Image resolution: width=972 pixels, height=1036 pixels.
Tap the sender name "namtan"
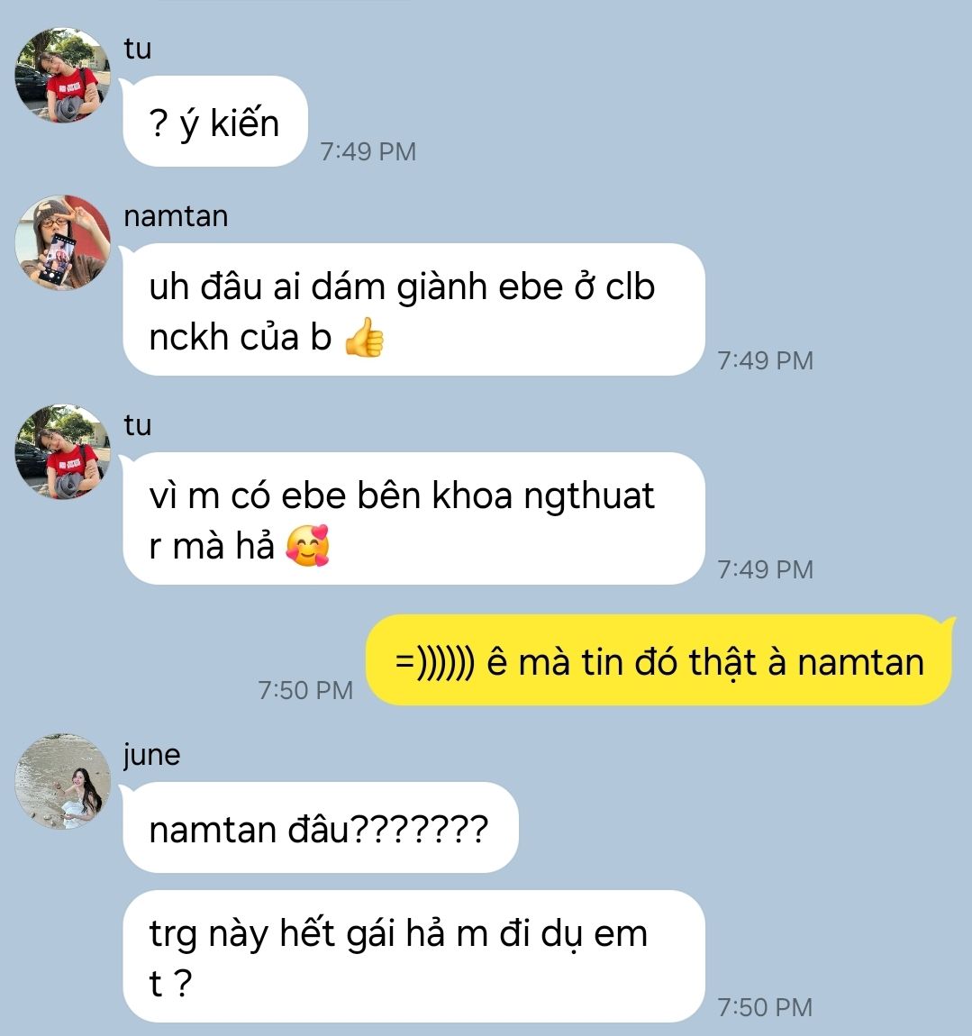pyautogui.click(x=176, y=216)
